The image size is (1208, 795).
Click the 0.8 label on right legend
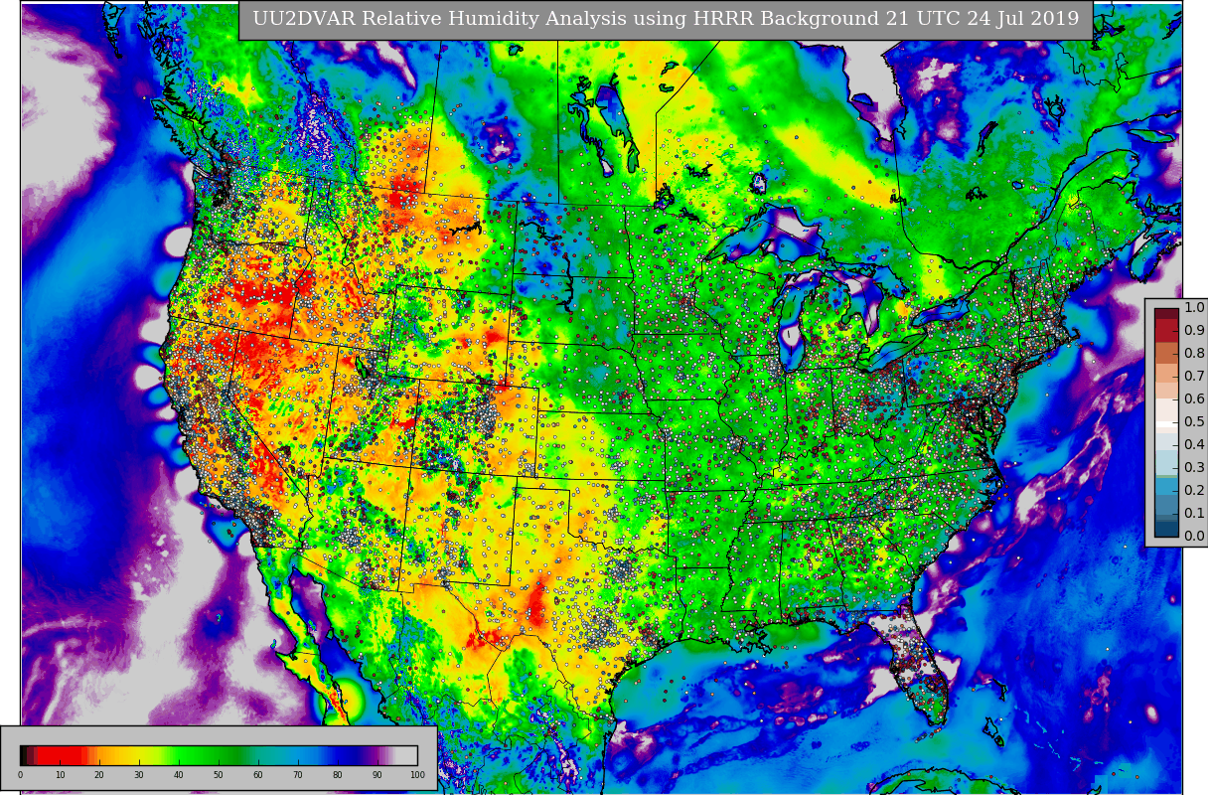click(x=1194, y=354)
